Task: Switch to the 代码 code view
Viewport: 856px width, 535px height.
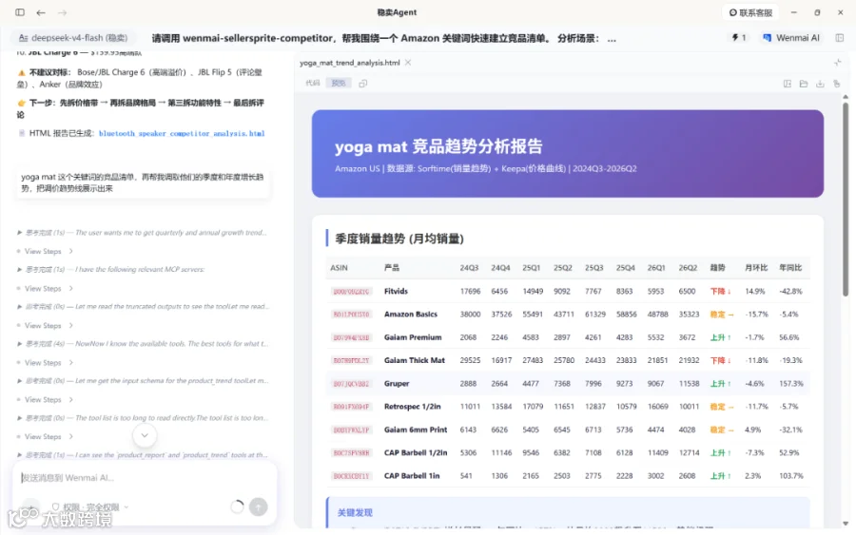Action: tap(313, 83)
